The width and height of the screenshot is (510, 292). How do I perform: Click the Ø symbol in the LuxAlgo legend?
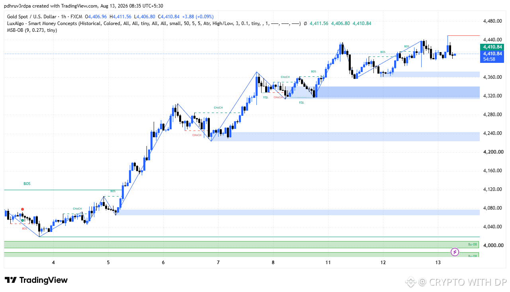click(x=305, y=23)
